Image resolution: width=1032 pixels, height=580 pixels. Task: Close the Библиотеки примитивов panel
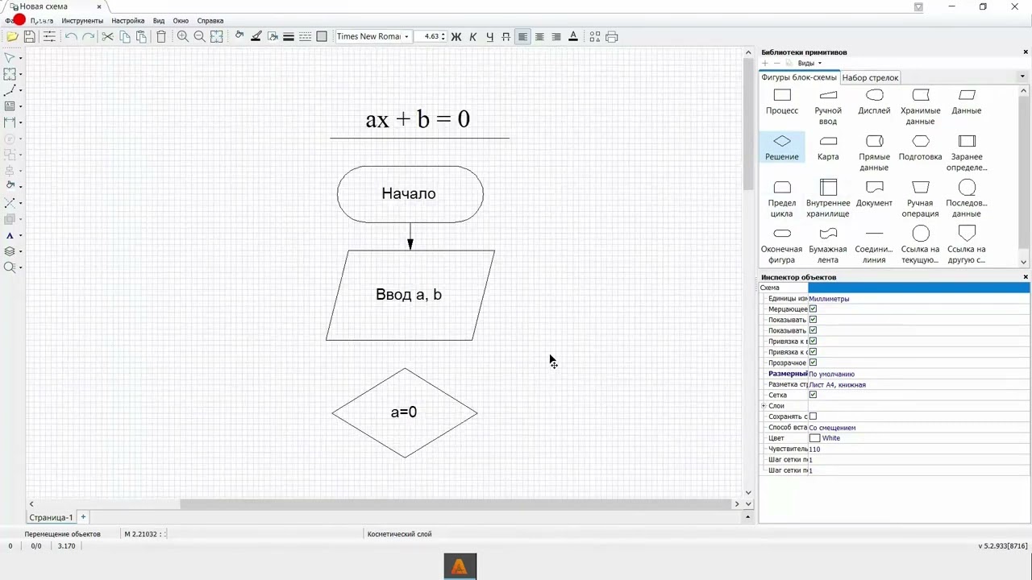coord(1026,52)
